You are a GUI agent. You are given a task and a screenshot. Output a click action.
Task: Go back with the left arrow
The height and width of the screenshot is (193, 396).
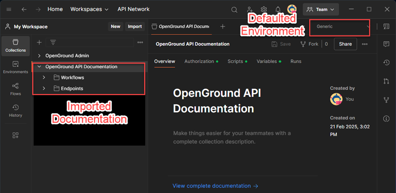(24, 9)
